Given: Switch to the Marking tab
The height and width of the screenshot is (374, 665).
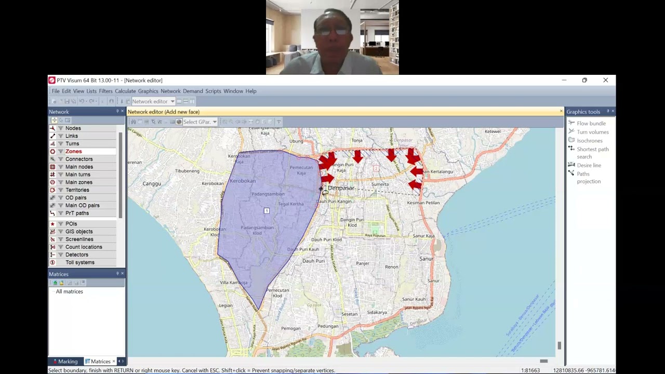Looking at the screenshot, I should click(x=64, y=362).
